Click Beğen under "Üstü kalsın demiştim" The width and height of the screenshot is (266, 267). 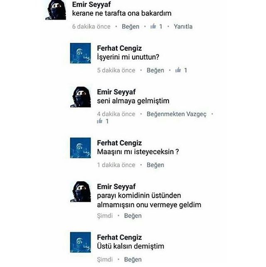coord(133,260)
